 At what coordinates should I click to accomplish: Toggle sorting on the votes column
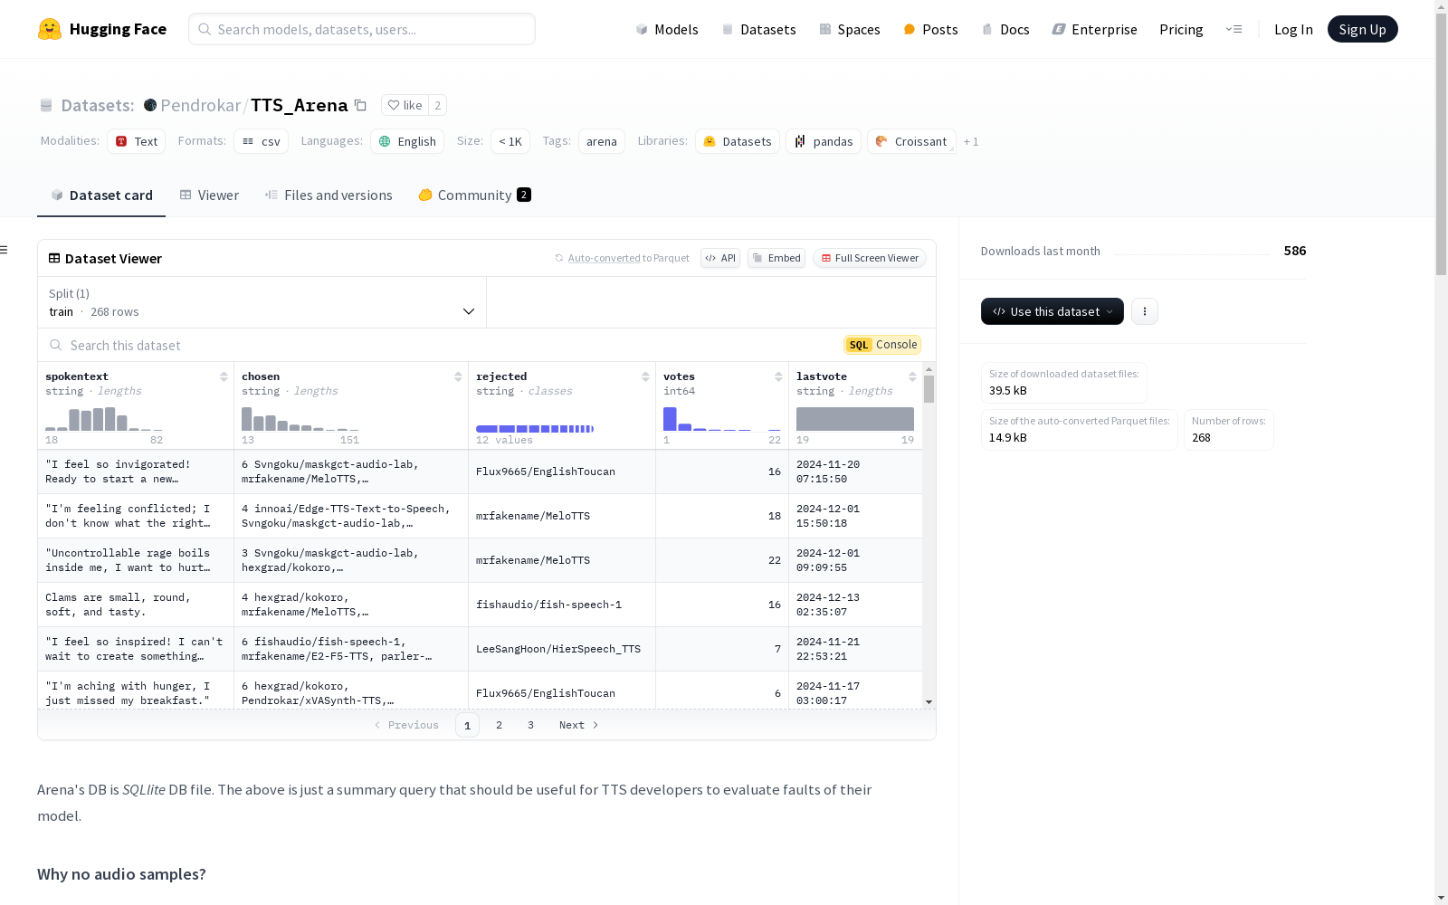[x=778, y=376]
